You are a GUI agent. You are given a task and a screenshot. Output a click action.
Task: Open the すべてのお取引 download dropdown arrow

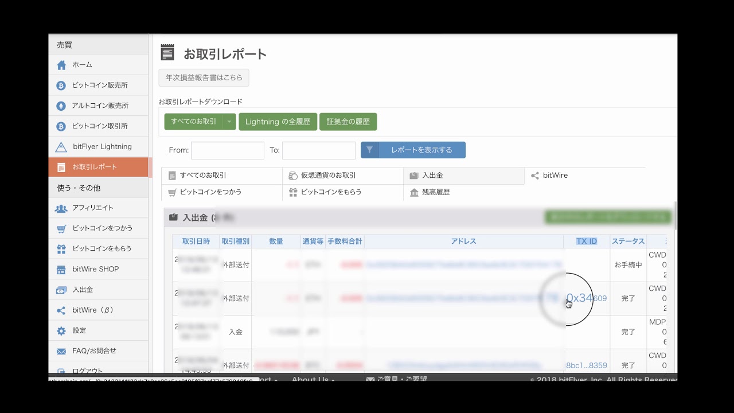[x=229, y=122]
